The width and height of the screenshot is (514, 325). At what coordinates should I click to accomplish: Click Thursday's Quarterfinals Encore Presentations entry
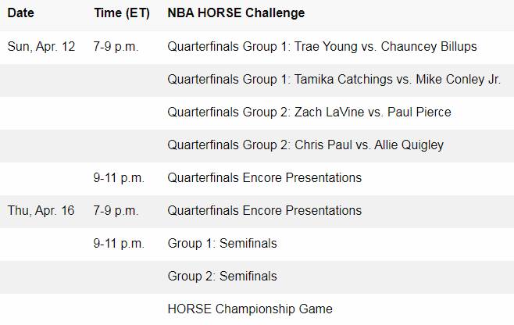[264, 210]
